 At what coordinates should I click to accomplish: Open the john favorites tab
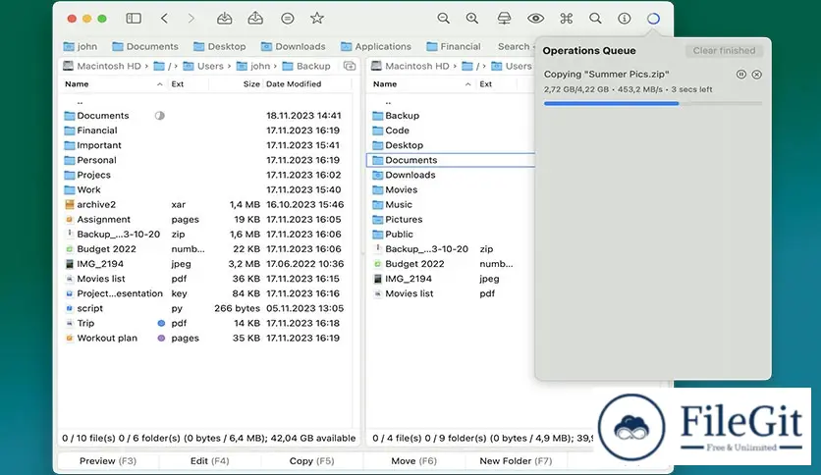[81, 46]
